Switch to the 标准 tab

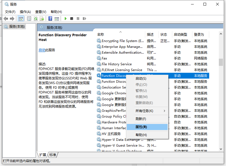pyautogui.click(x=53, y=155)
